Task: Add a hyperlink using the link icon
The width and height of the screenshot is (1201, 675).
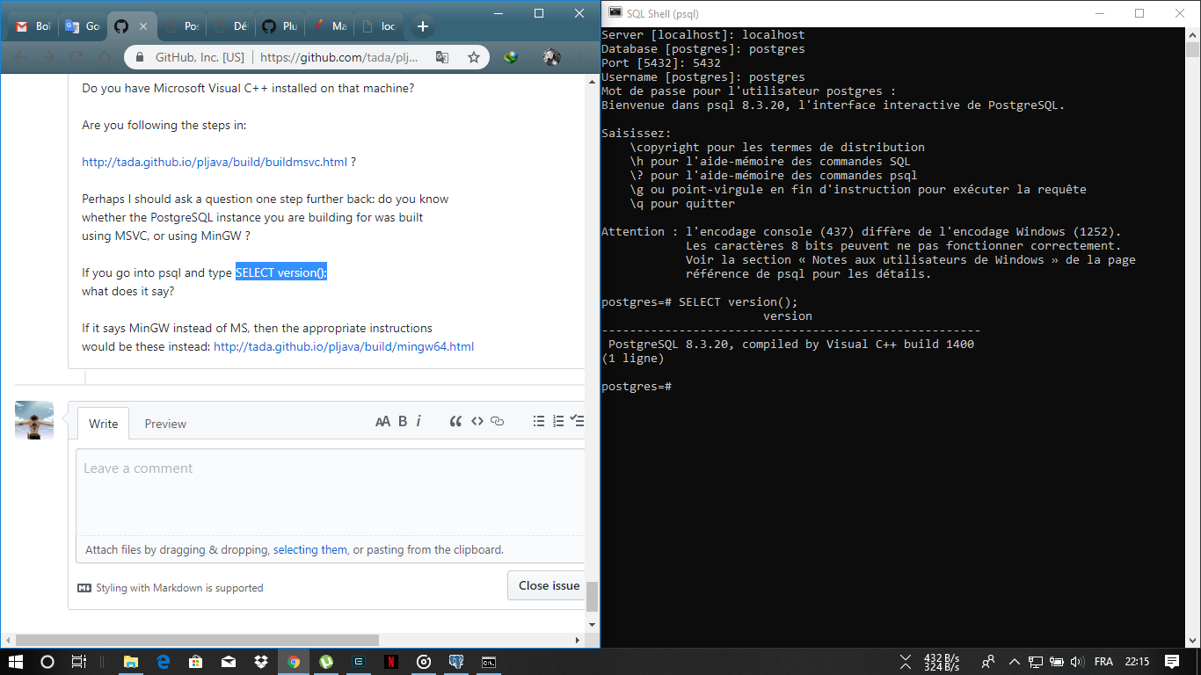Action: click(498, 421)
